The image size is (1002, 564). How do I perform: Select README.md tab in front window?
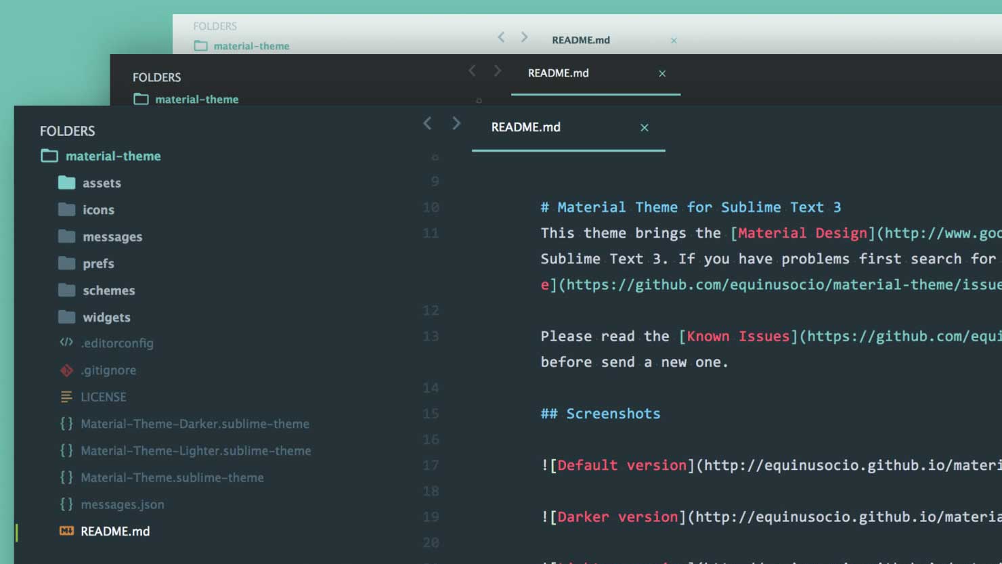point(568,127)
